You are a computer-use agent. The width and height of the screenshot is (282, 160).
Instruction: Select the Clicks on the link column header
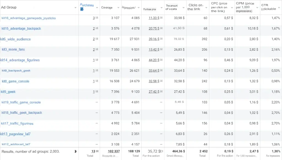click(195, 7)
